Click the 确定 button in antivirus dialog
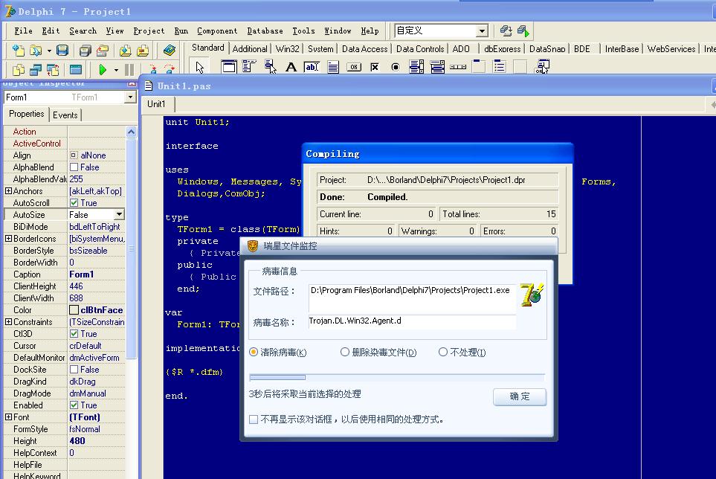716x479 pixels. (520, 396)
